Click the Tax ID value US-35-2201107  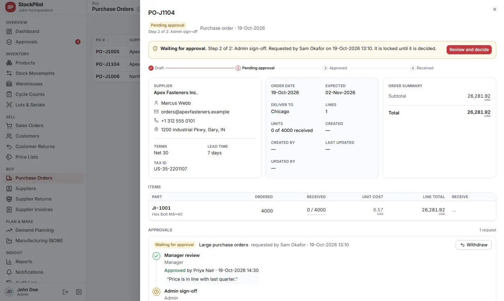[x=170, y=169]
